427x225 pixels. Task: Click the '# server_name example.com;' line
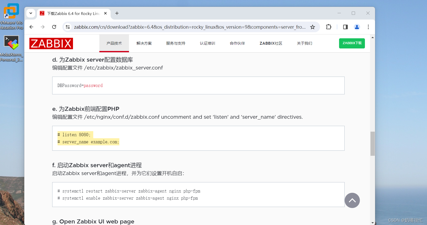[88, 142]
